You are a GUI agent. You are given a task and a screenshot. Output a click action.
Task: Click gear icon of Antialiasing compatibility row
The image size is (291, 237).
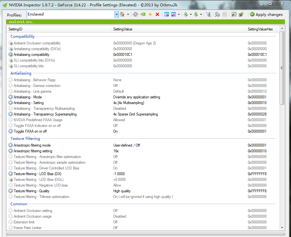pos(10,55)
